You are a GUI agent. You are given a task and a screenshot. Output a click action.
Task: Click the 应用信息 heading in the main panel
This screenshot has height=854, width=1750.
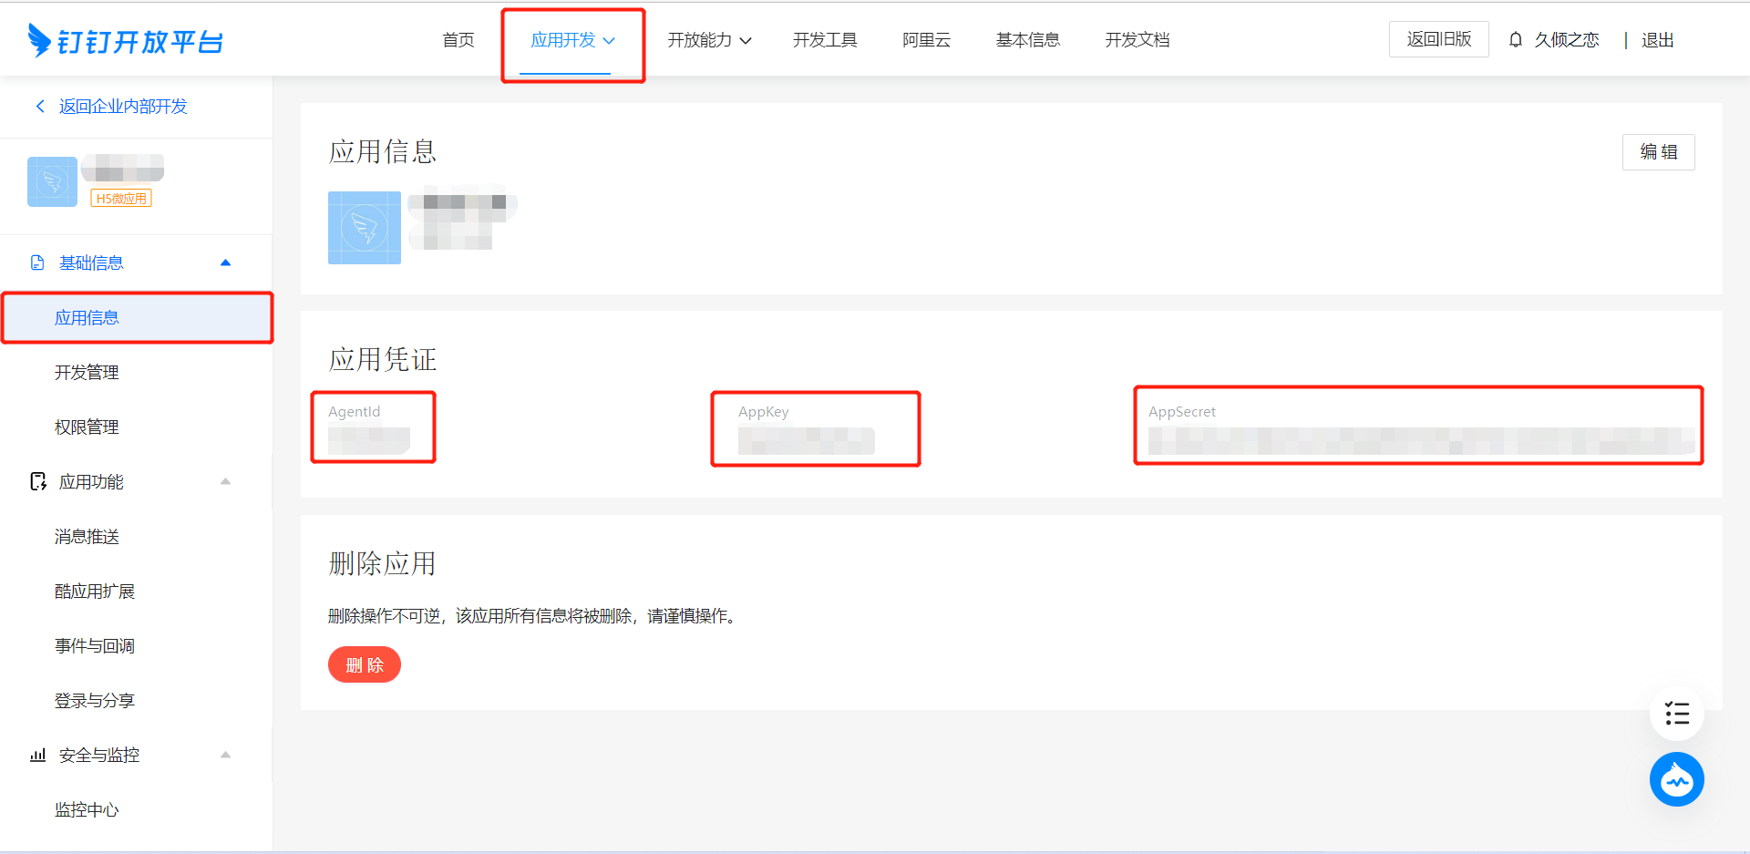point(383,151)
